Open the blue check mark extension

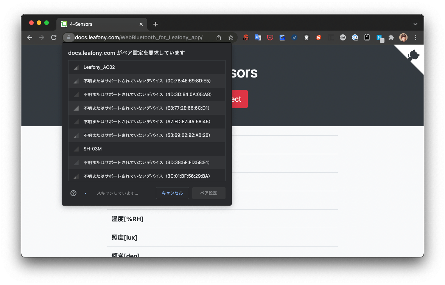point(294,37)
